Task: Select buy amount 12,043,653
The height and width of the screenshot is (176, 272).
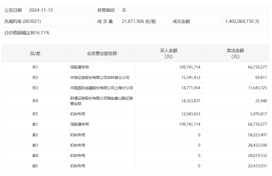Action: coord(191,114)
